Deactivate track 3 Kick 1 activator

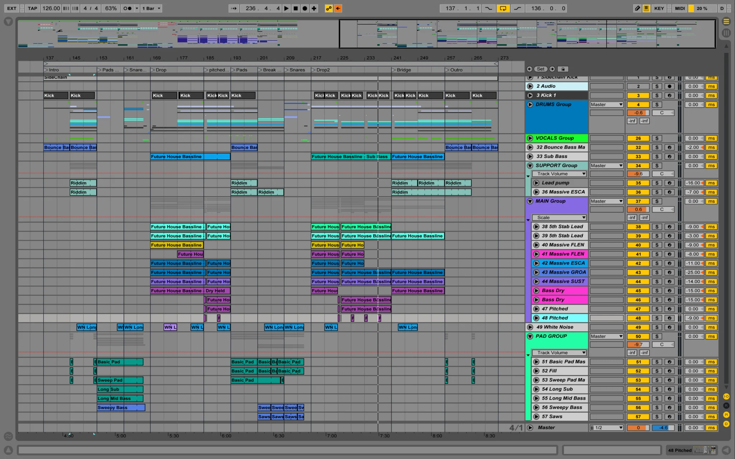[x=638, y=95]
